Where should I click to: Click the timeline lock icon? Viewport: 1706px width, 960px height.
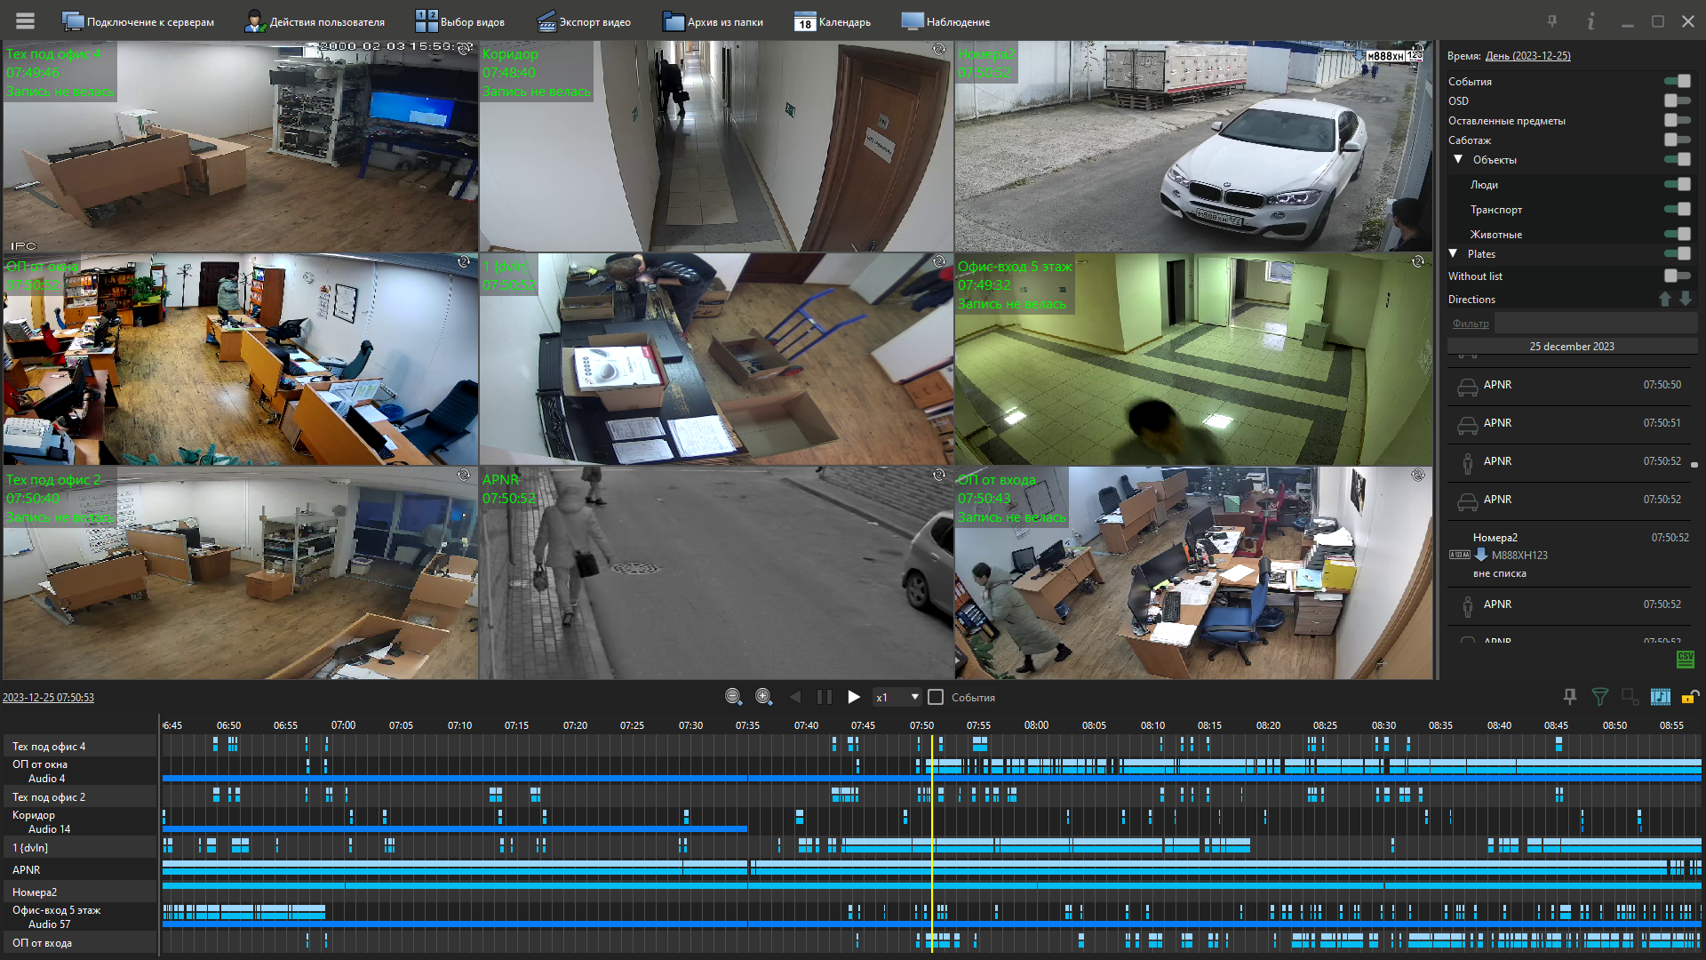point(1690,697)
